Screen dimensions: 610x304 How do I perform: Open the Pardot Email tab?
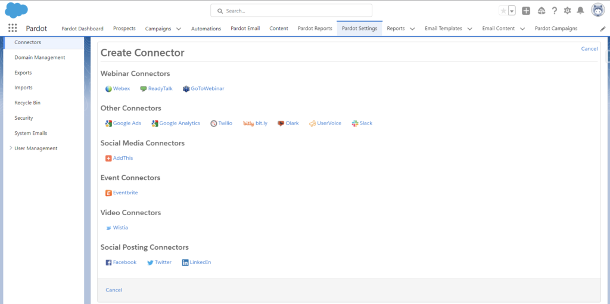coord(245,29)
